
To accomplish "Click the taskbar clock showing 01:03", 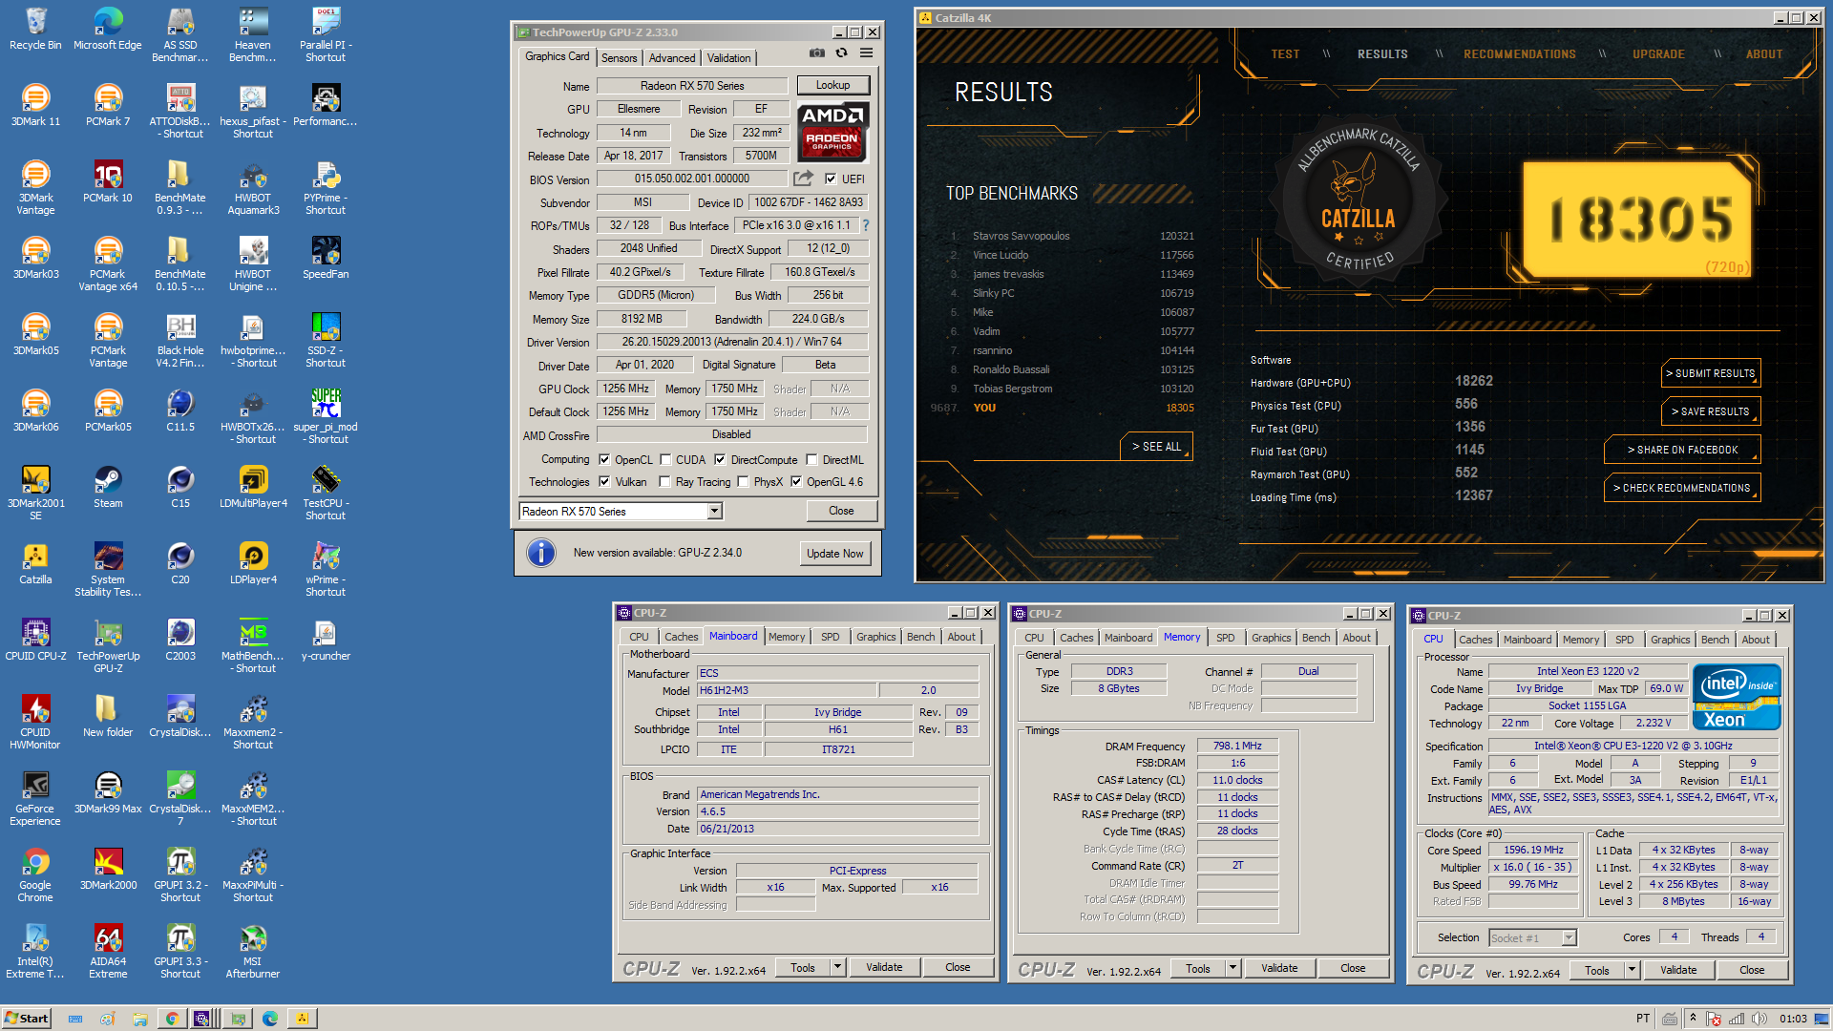I will coord(1792,1019).
